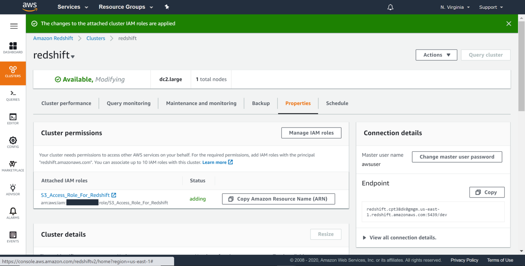Open the Actions dropdown menu
This screenshot has height=266, width=525.
click(x=436, y=55)
